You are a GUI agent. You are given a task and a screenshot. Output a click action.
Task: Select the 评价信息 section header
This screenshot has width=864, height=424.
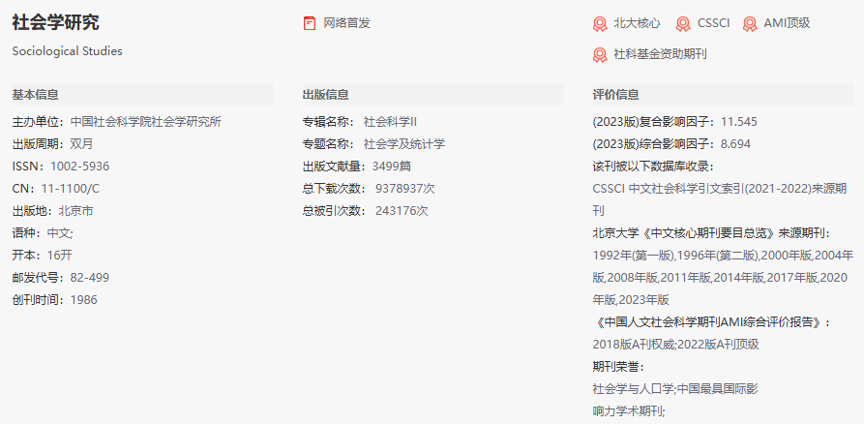(x=615, y=95)
